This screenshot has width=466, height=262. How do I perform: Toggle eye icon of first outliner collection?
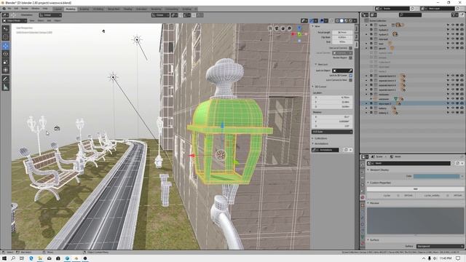click(453, 25)
